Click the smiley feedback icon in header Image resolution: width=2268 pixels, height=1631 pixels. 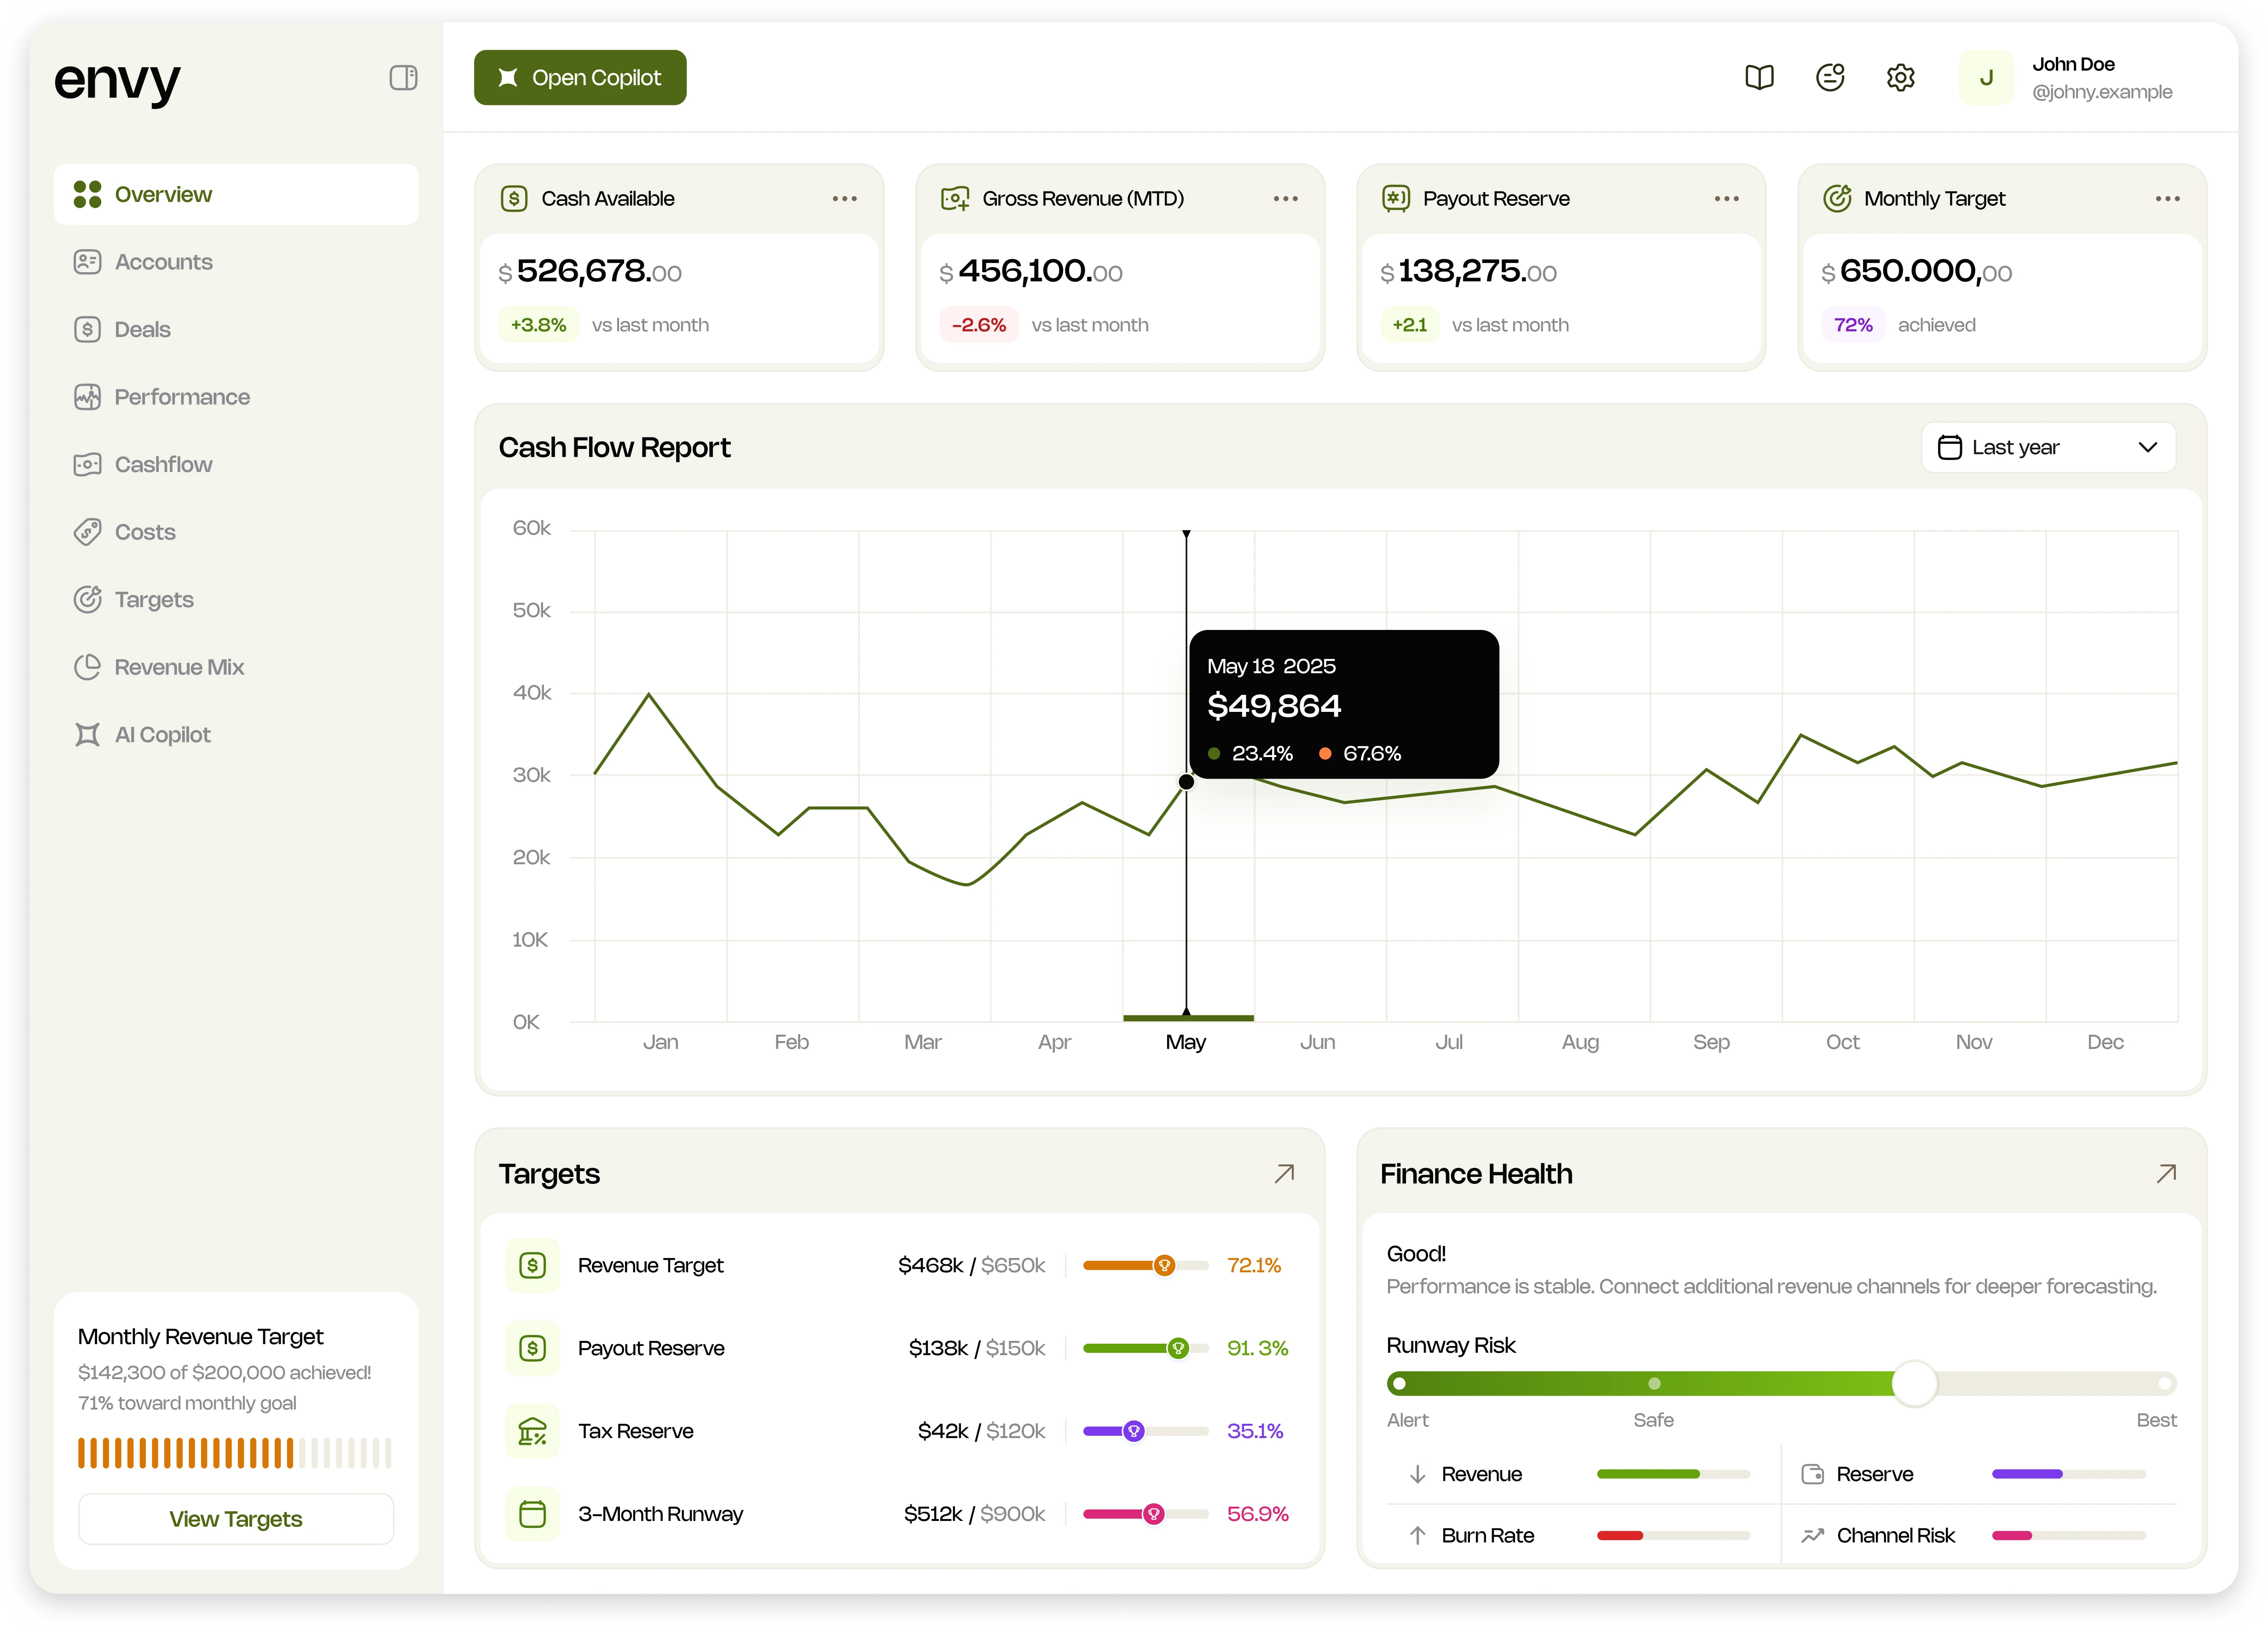tap(1830, 77)
